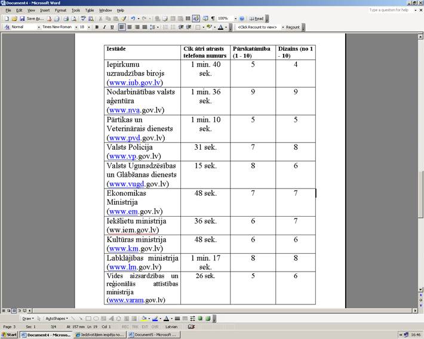Click the Undo arrow icon

[132, 19]
